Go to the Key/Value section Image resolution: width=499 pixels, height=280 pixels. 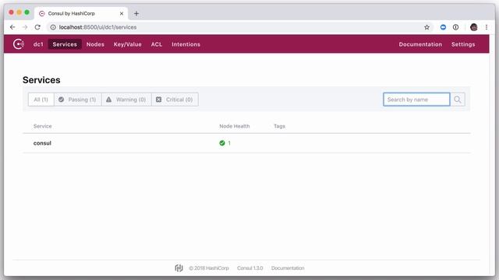click(127, 44)
